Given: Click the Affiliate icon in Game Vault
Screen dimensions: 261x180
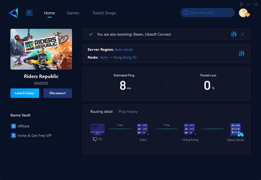Looking at the screenshot, I should 13,126.
